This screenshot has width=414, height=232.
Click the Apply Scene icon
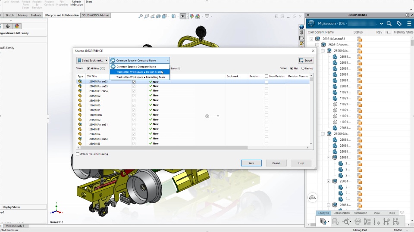[198, 16]
